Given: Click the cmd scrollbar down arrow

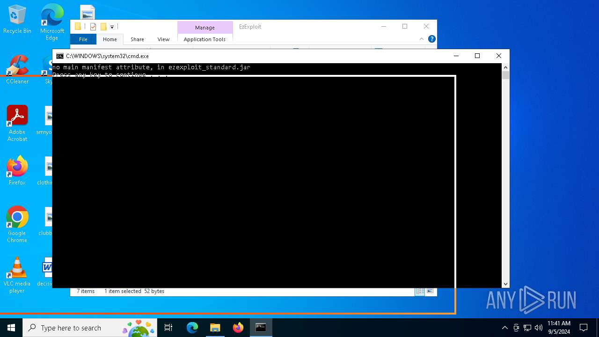Looking at the screenshot, I should tap(505, 284).
